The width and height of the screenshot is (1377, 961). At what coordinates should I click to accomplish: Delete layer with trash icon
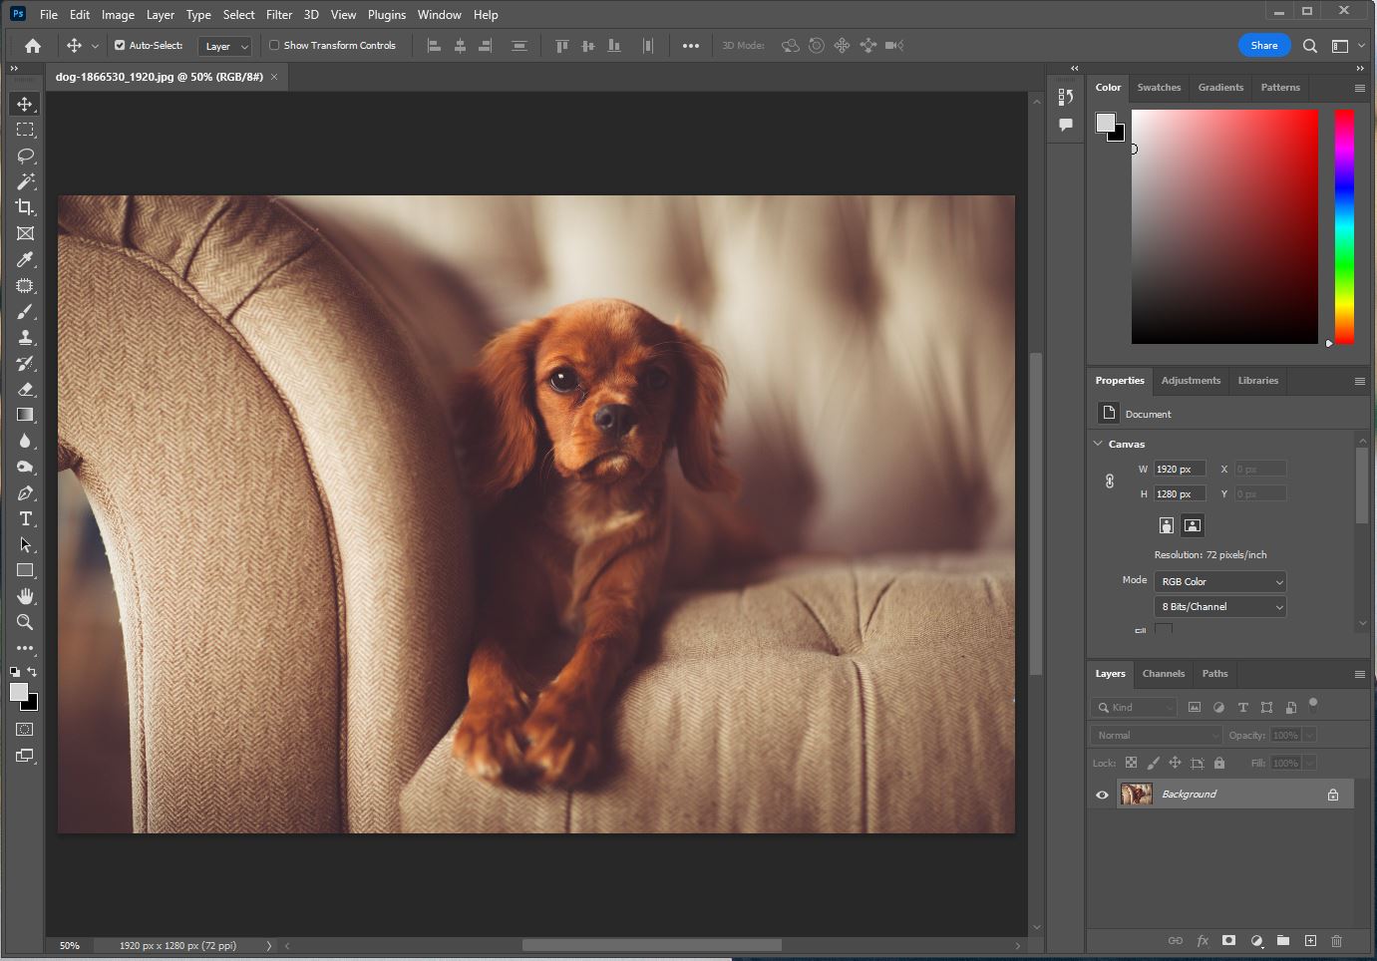click(x=1337, y=940)
